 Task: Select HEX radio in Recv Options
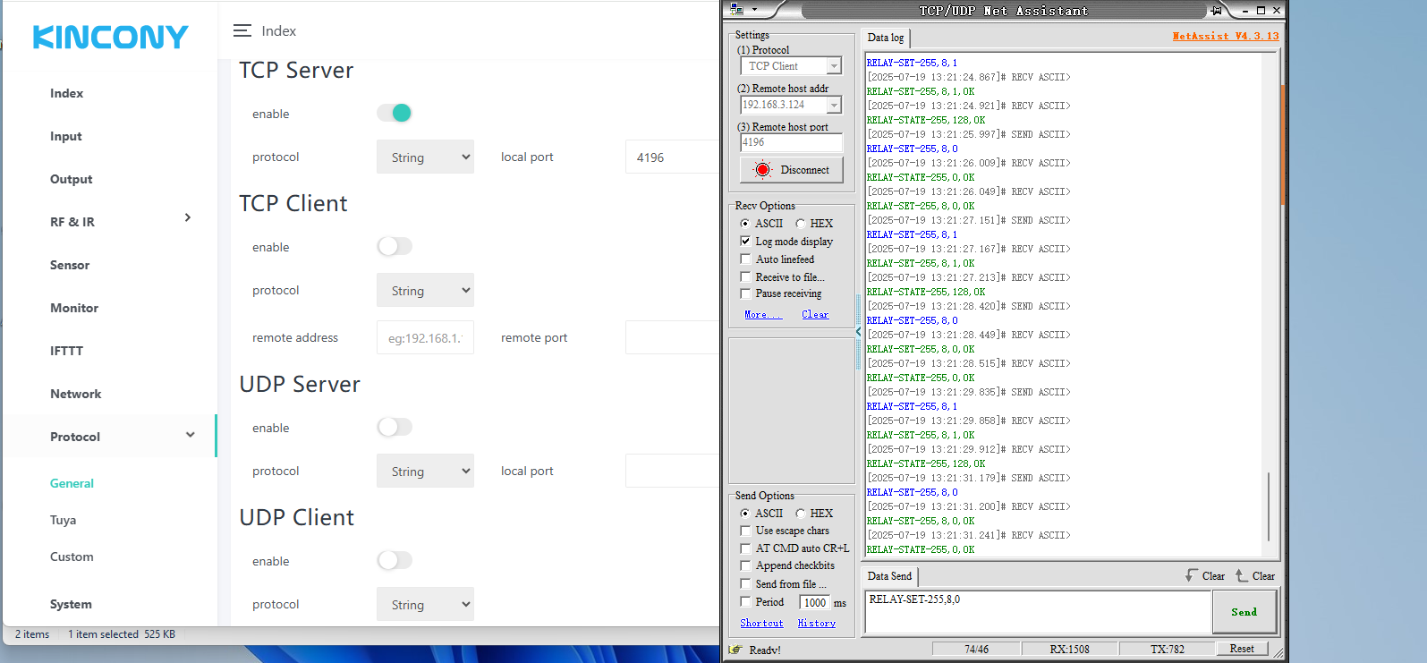click(x=801, y=224)
